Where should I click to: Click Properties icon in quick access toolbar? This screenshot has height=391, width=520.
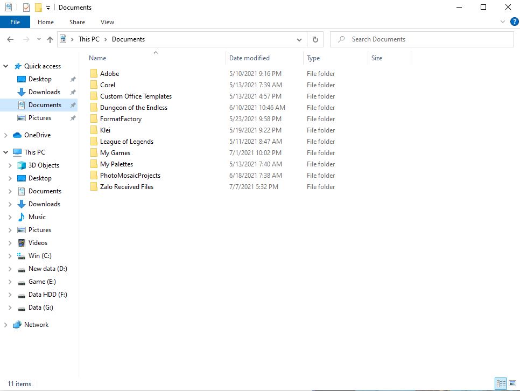coord(26,8)
